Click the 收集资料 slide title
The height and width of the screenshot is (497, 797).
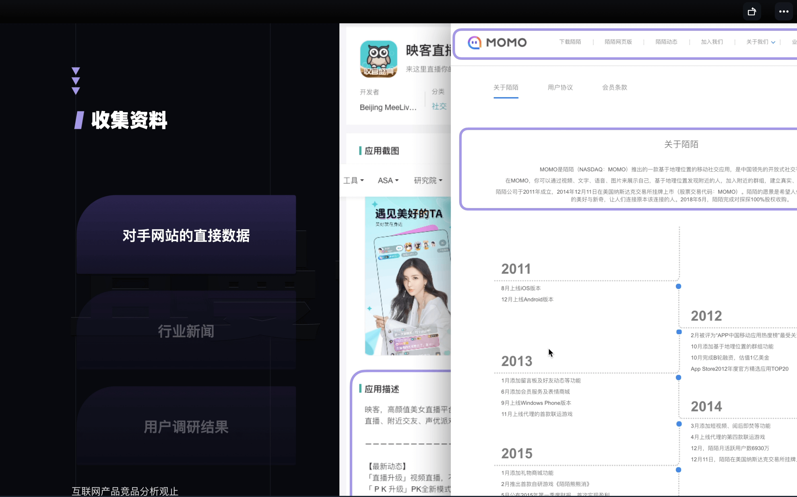129,120
